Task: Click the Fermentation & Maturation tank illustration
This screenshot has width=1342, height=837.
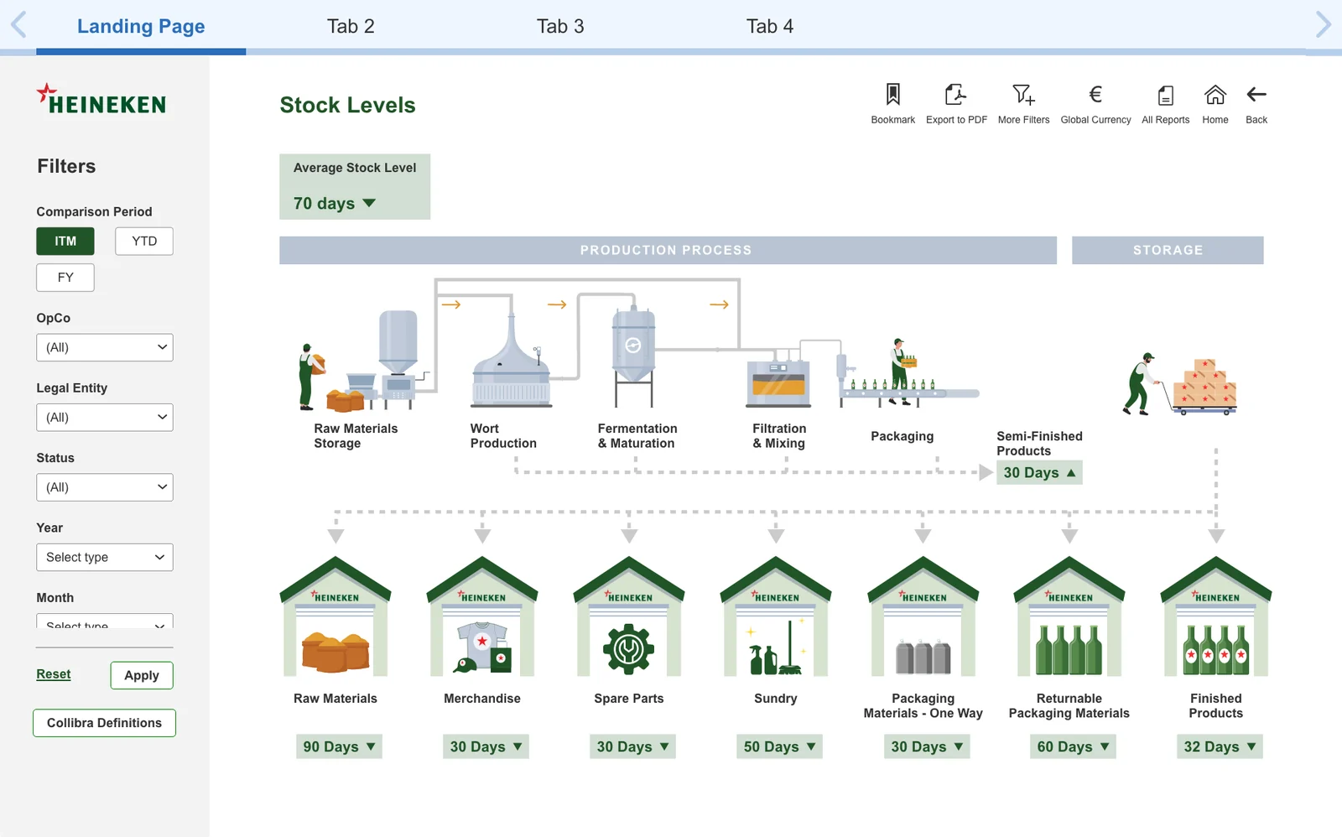Action: (633, 356)
